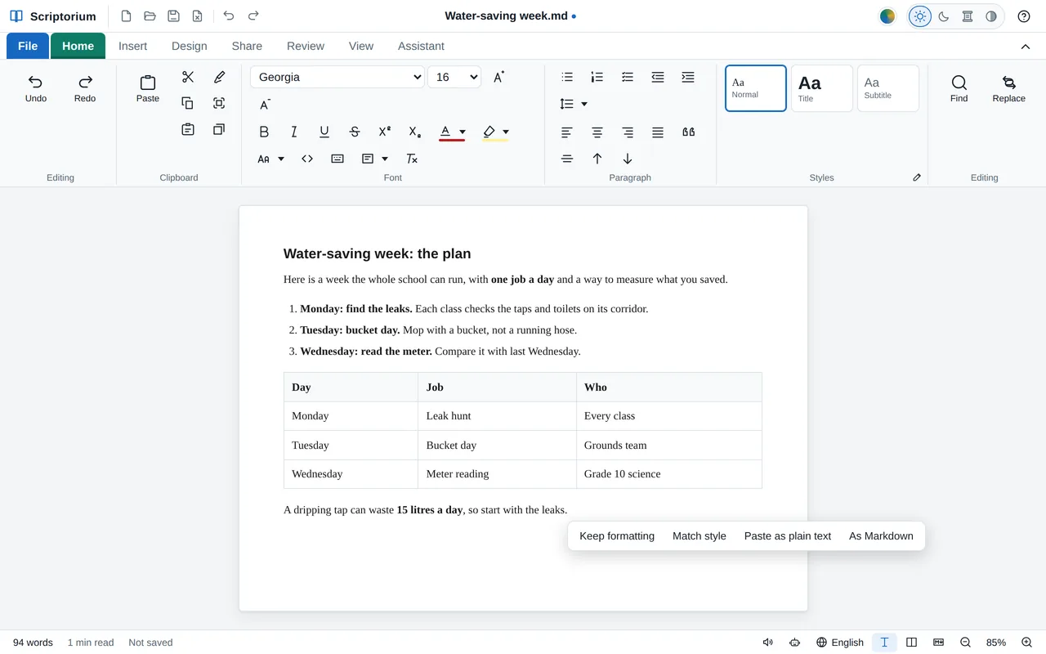Insert a numbered list
The image size is (1046, 654).
click(x=597, y=77)
